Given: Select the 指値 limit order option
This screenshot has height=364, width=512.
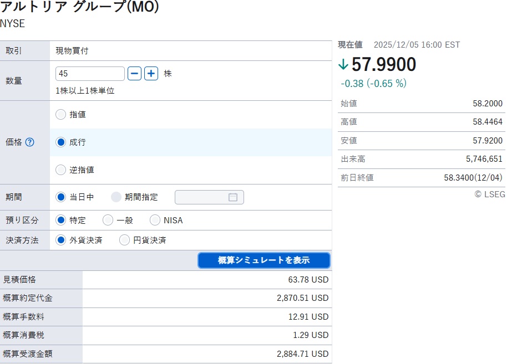Looking at the screenshot, I should coord(61,115).
